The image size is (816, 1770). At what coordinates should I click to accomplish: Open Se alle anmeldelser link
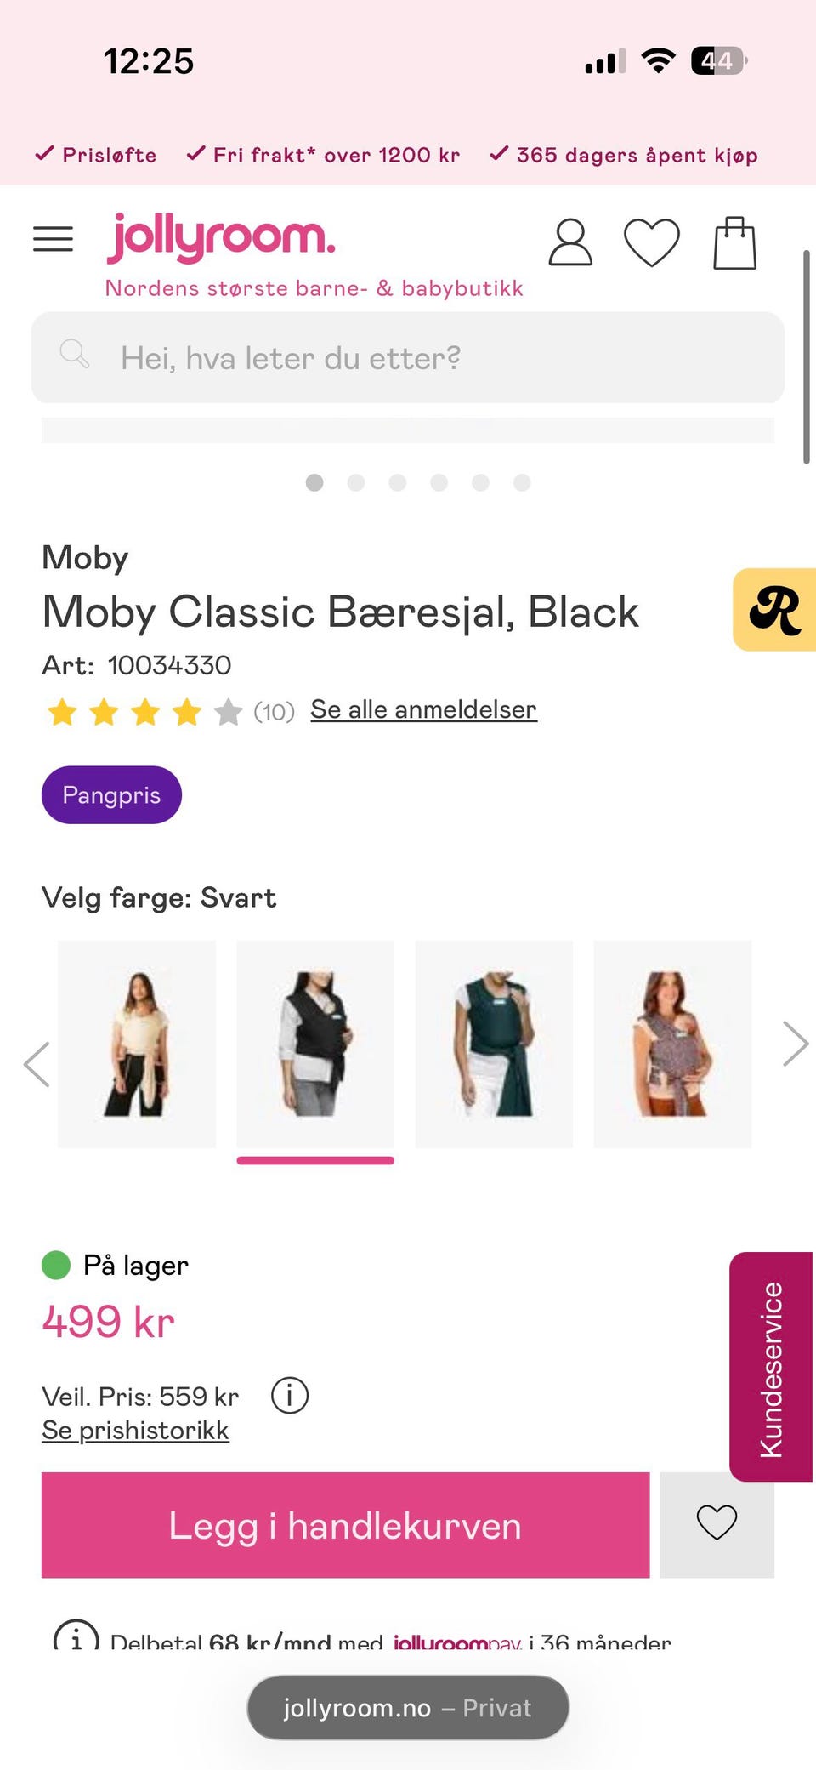pyautogui.click(x=423, y=709)
